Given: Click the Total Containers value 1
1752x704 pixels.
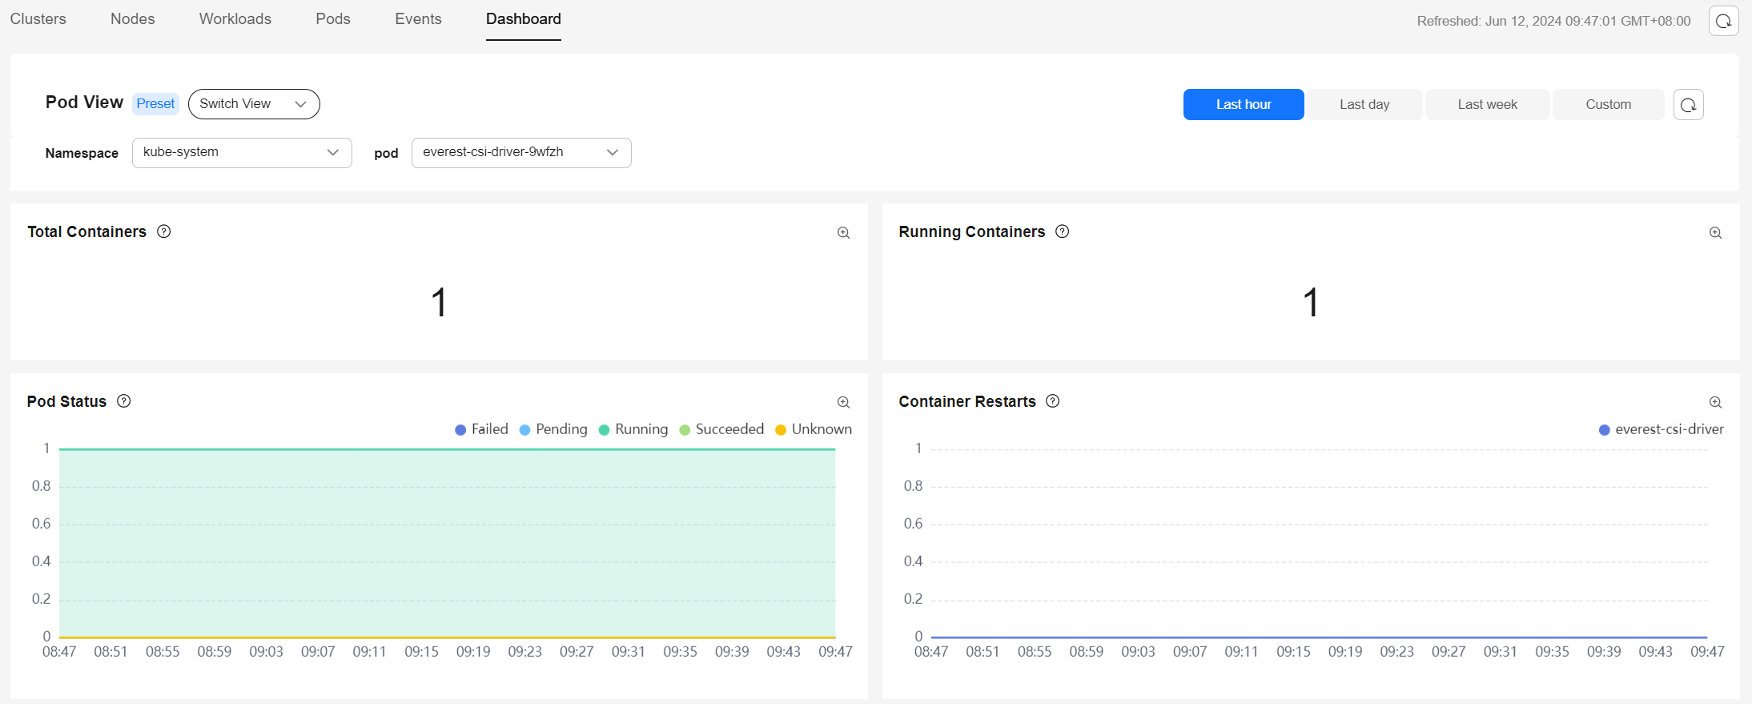Looking at the screenshot, I should click(x=439, y=303).
